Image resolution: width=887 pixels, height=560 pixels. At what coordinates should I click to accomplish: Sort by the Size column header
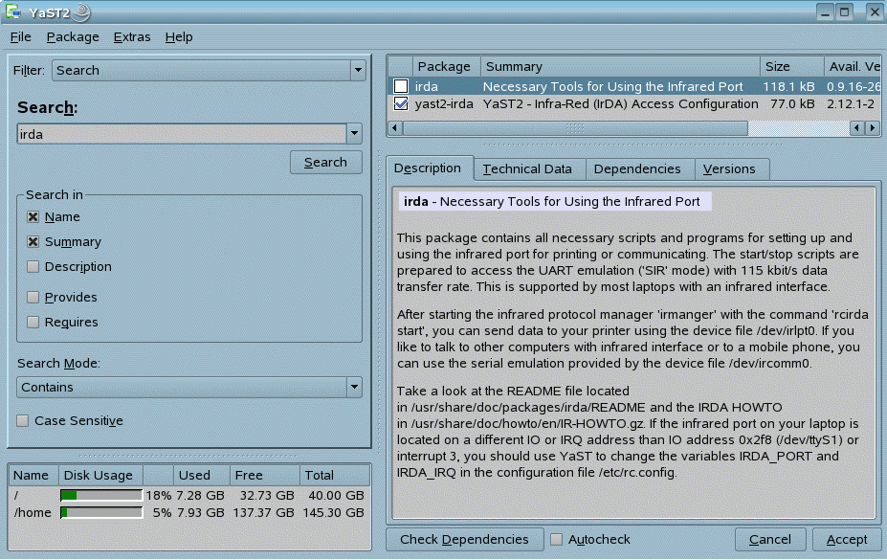point(791,67)
